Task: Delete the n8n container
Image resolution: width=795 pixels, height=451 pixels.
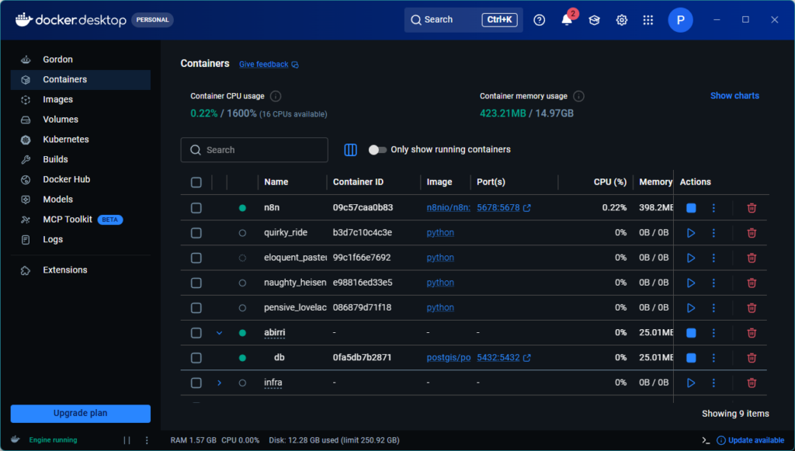Action: point(752,208)
